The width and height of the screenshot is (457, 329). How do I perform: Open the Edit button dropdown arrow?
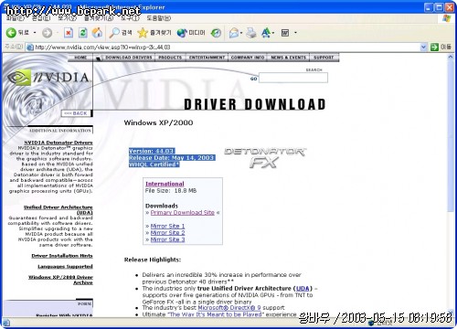coord(295,33)
